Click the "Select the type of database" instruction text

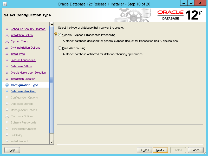[91, 28]
